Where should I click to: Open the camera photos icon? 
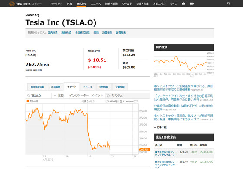click(184, 3)
